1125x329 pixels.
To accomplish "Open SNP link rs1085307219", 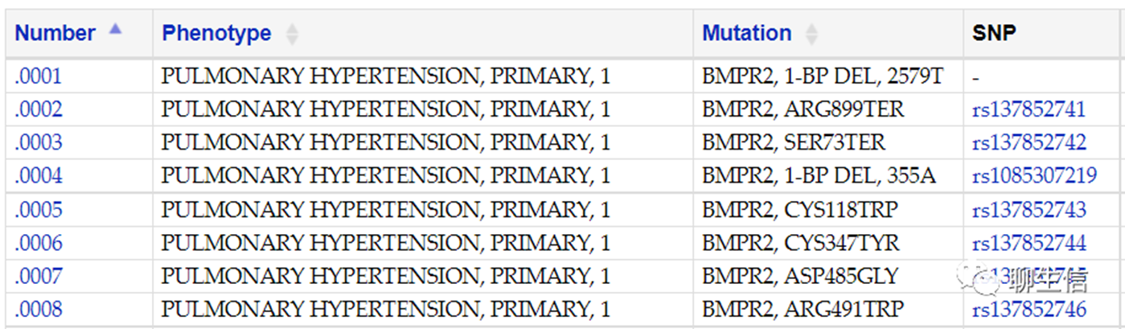I will [x=1035, y=176].
